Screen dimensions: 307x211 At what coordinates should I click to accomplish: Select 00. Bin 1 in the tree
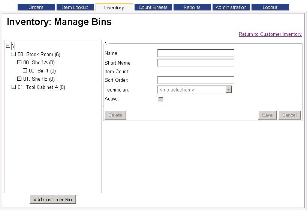(x=42, y=71)
